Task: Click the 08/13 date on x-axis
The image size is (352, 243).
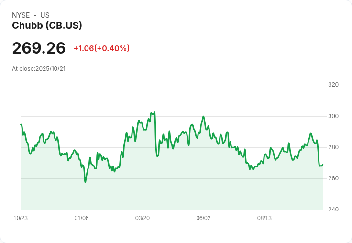Action: tap(264, 218)
